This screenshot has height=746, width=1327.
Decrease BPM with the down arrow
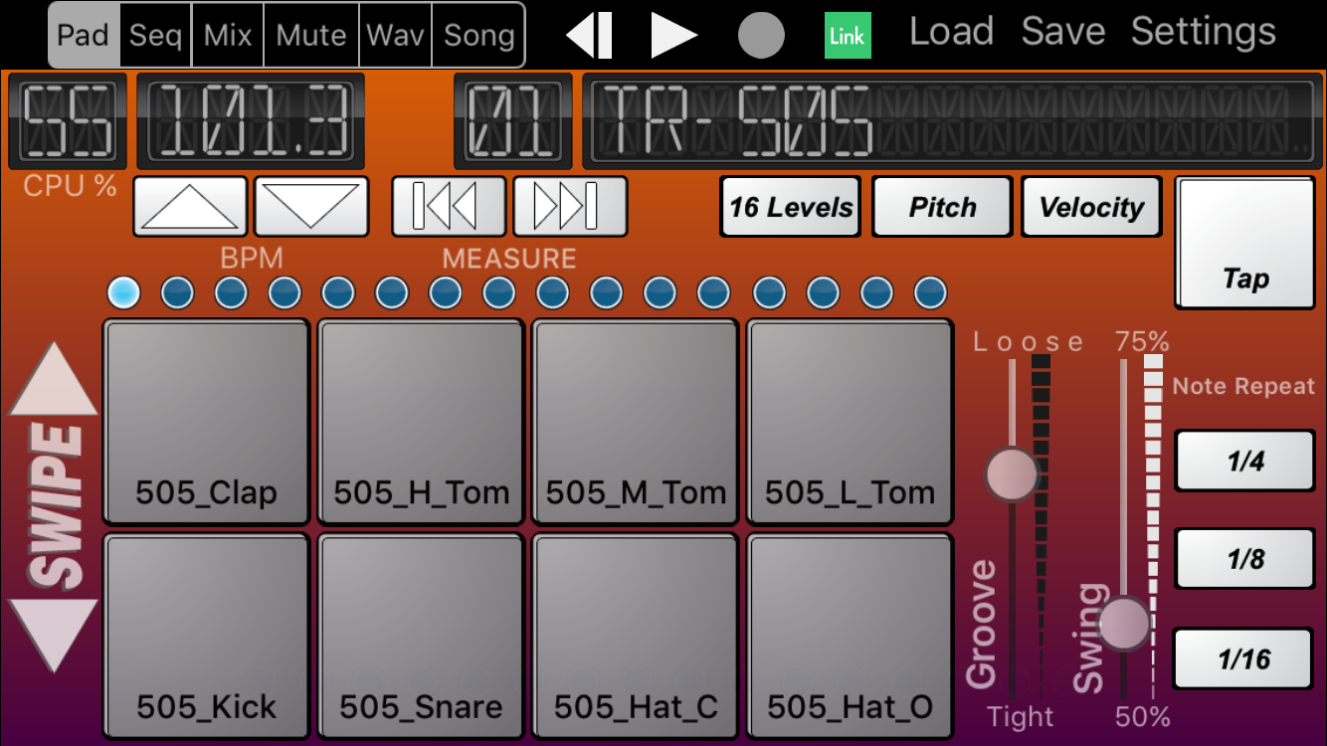pyautogui.click(x=311, y=206)
